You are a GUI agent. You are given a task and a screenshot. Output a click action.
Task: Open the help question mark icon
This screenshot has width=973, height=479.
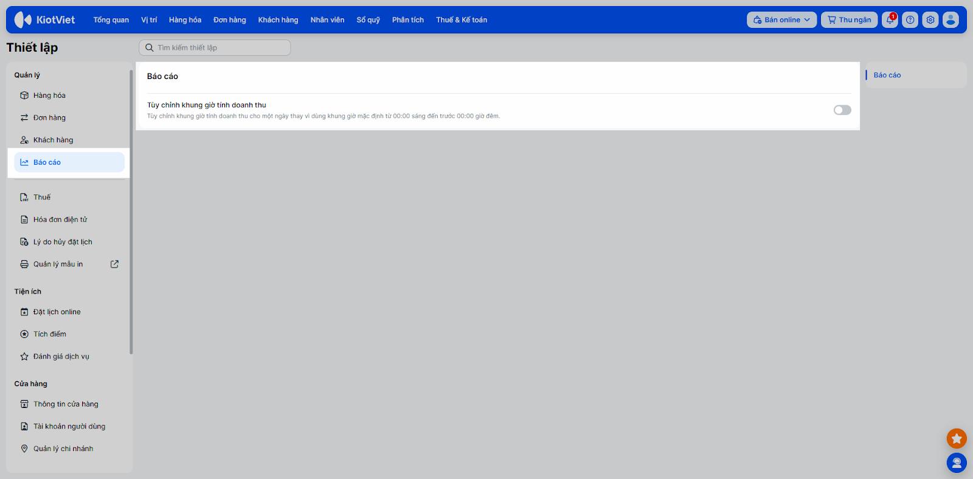click(x=910, y=20)
